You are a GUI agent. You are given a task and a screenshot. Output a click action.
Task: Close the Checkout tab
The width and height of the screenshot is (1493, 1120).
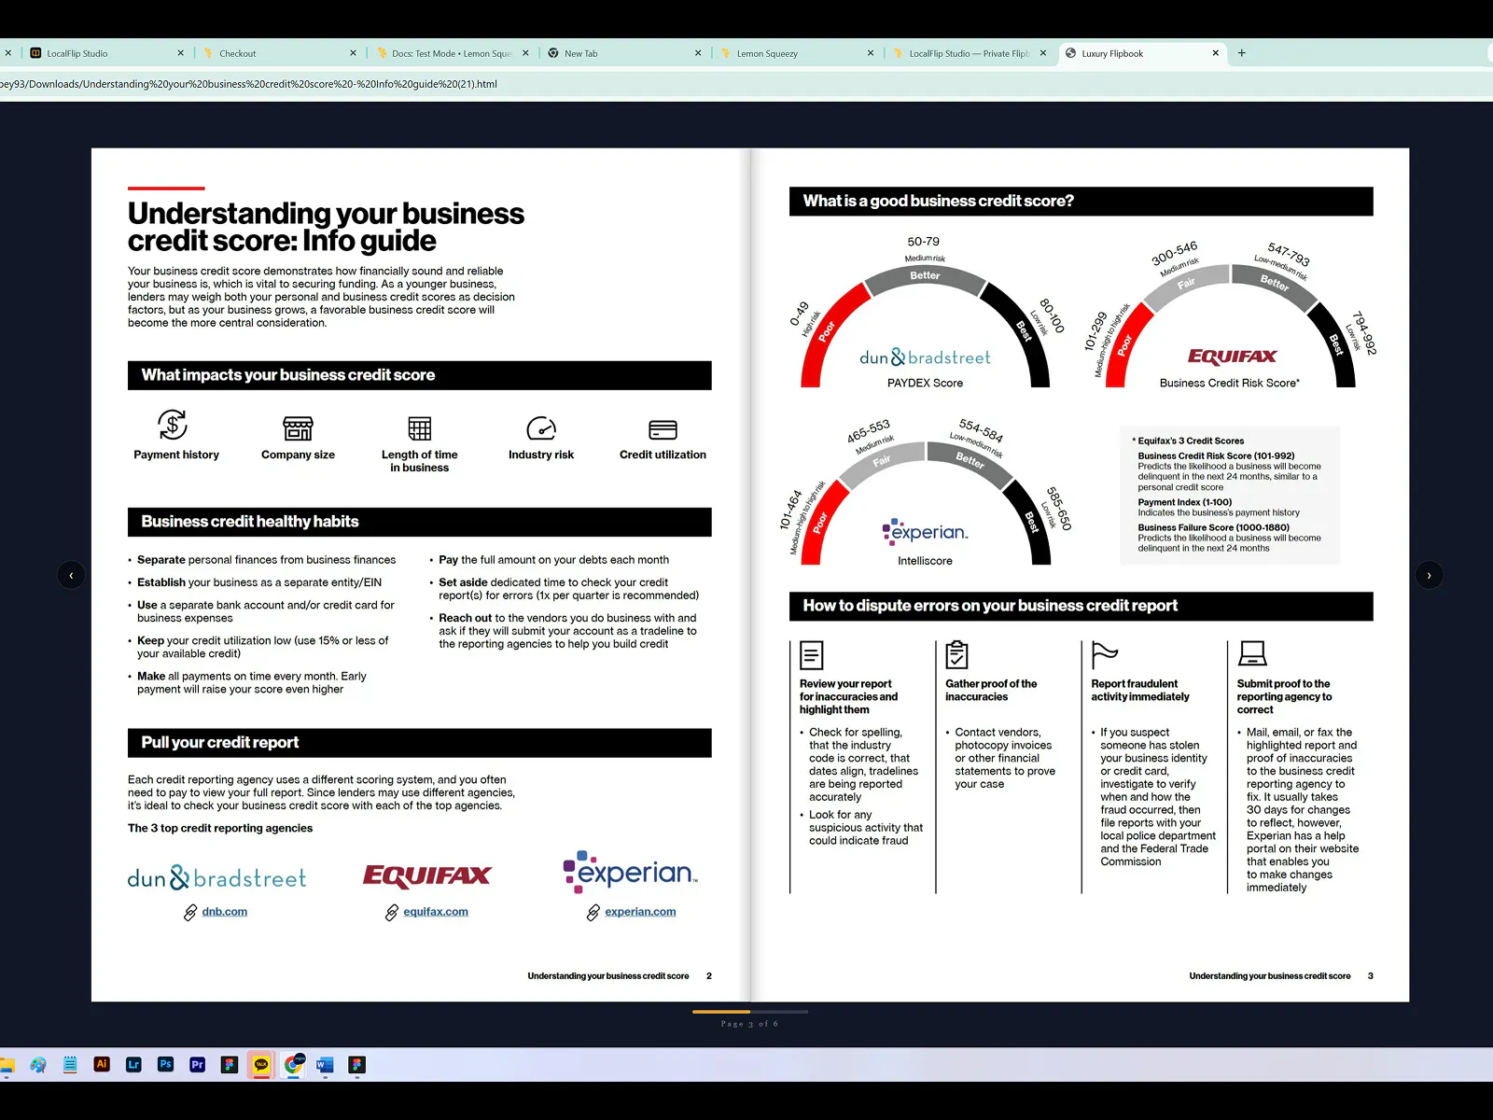[x=353, y=53]
